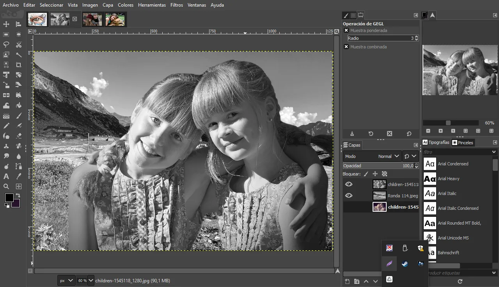Click the foreground color swatch

click(x=9, y=198)
